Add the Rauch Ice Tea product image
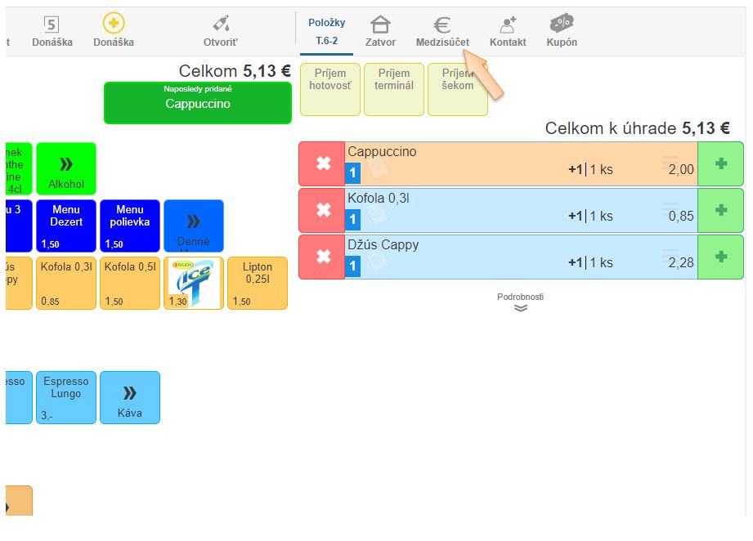The width and height of the screenshot is (753, 541). (194, 283)
